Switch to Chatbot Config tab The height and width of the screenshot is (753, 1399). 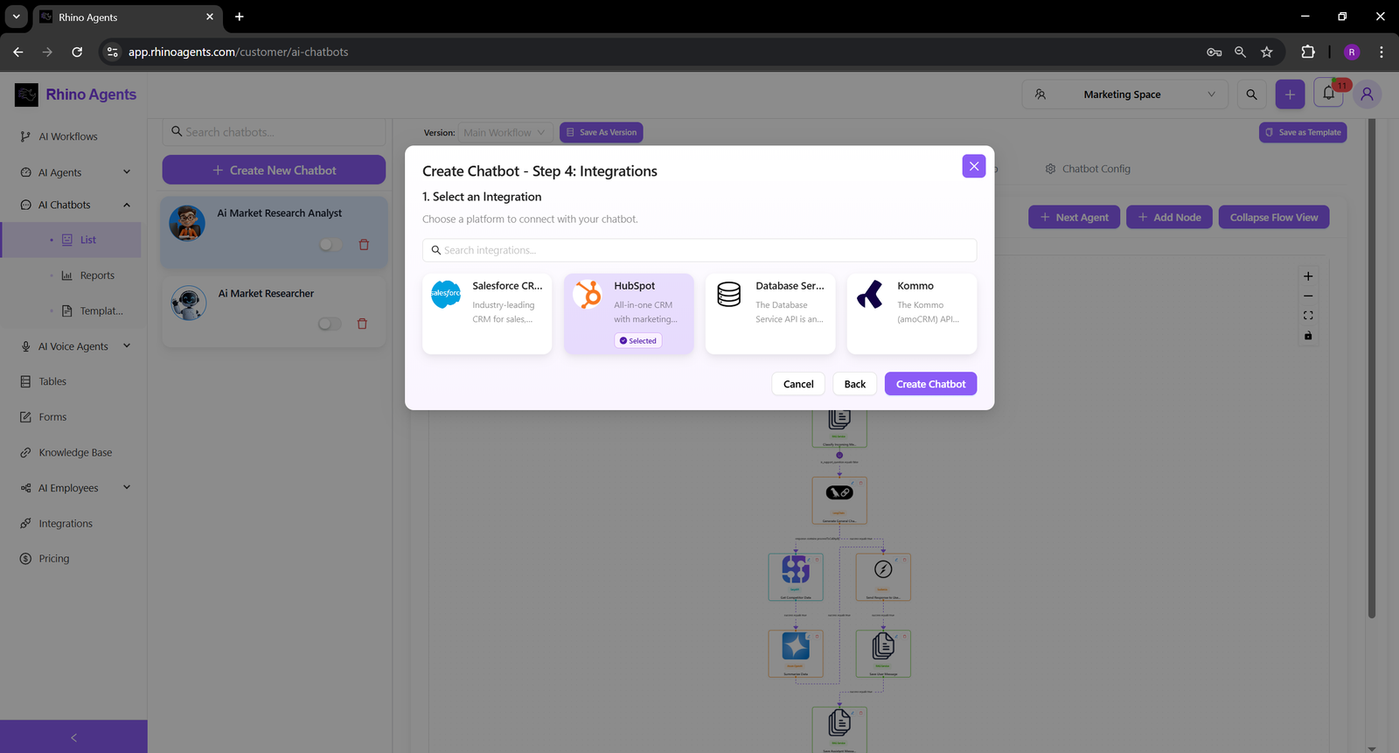(1088, 169)
